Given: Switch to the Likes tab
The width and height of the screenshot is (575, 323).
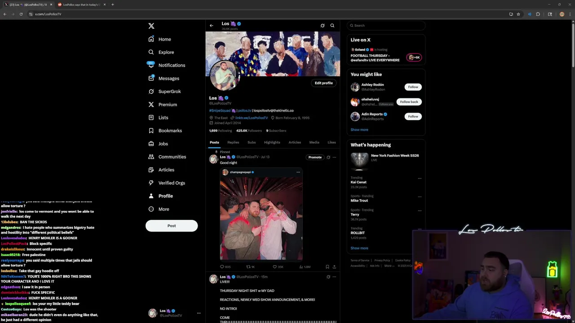Looking at the screenshot, I should (x=332, y=142).
